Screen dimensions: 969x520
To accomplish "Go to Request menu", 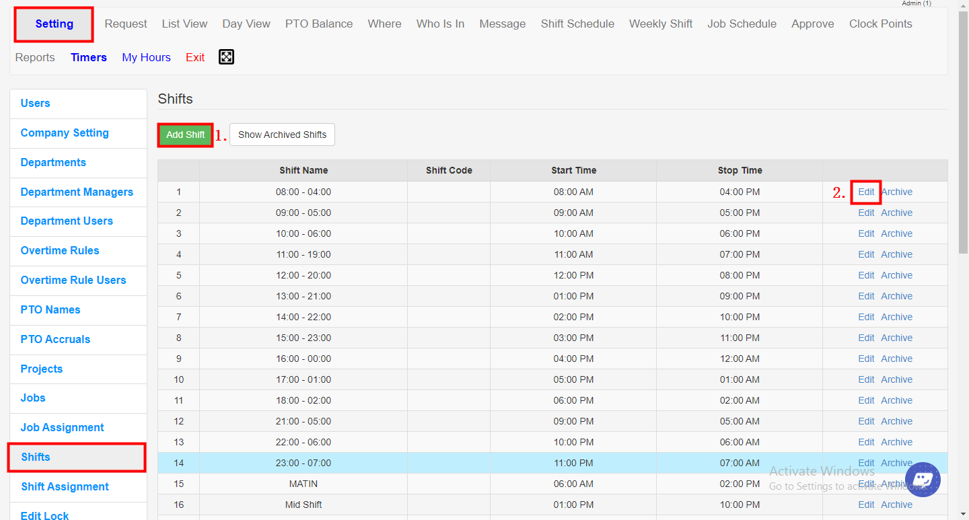I will pyautogui.click(x=126, y=24).
